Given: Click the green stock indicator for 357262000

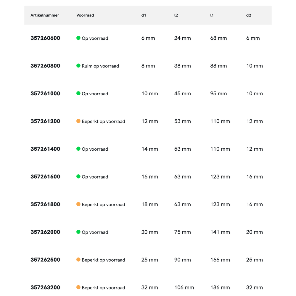Looking at the screenshot, I should pyautogui.click(x=78, y=232).
